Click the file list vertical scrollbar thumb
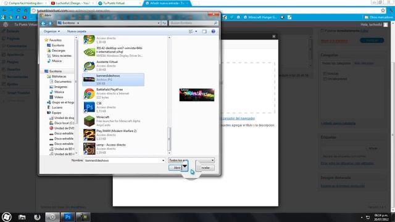The height and width of the screenshot is (222, 395). (x=169, y=139)
